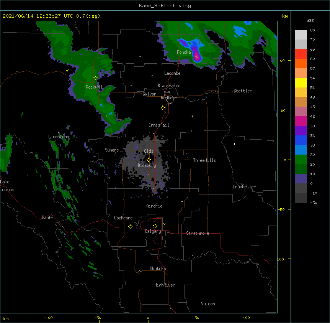Click the Vulcan label
Image resolution: width=330 pixels, height=323 pixels.
(x=208, y=304)
